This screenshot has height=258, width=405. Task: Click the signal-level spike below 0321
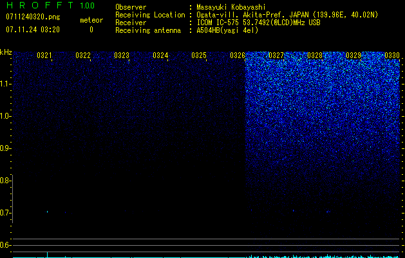(x=47, y=254)
